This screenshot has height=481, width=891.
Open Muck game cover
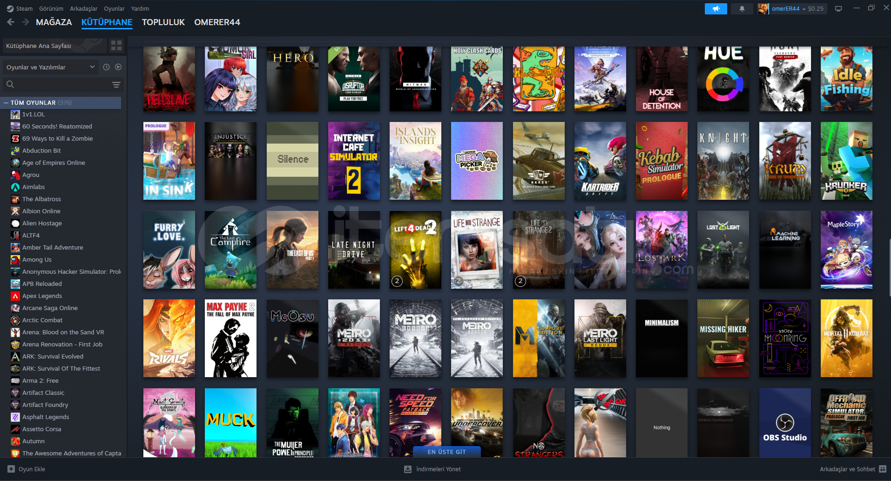[230, 422]
